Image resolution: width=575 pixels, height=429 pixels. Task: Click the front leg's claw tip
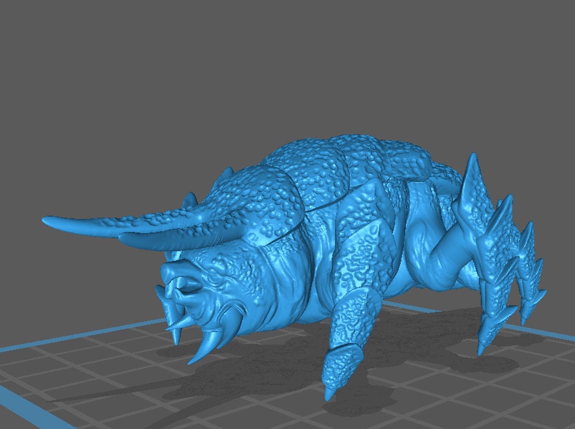point(330,394)
